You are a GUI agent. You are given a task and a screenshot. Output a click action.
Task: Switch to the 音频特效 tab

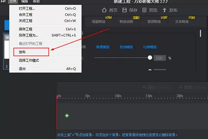(x=154, y=21)
